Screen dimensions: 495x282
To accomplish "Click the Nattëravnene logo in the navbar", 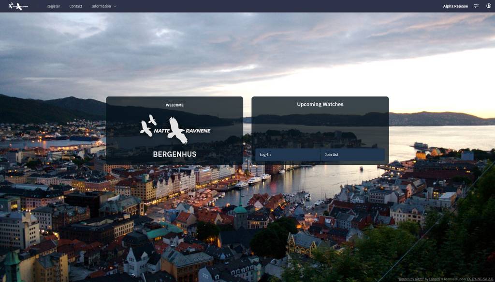I will (x=19, y=6).
